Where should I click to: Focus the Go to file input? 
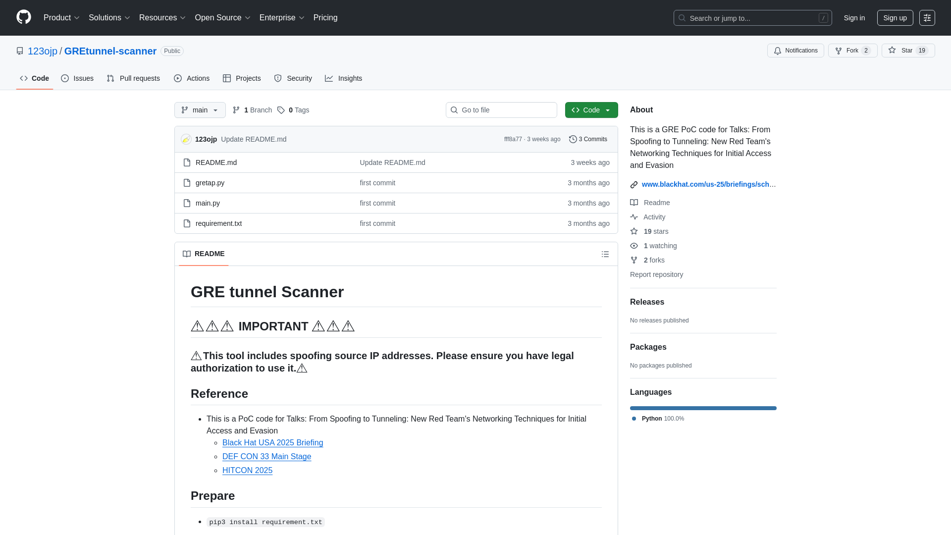pos(501,110)
